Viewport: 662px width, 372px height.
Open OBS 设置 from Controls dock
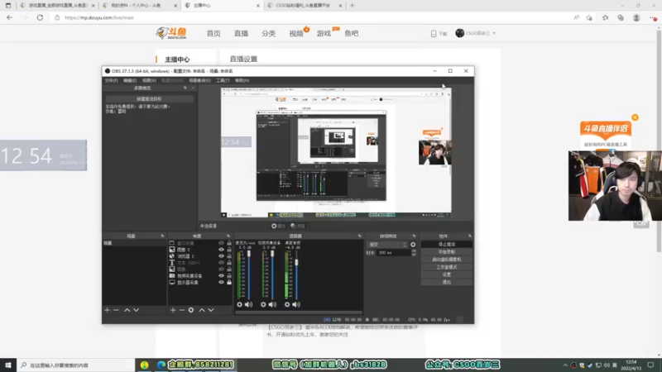tap(447, 274)
